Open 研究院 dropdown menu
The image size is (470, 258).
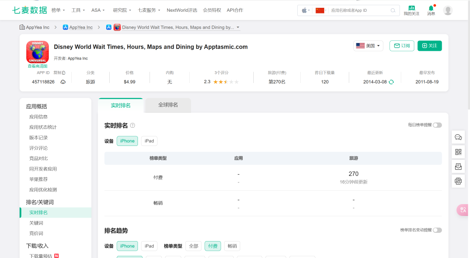tap(122, 10)
